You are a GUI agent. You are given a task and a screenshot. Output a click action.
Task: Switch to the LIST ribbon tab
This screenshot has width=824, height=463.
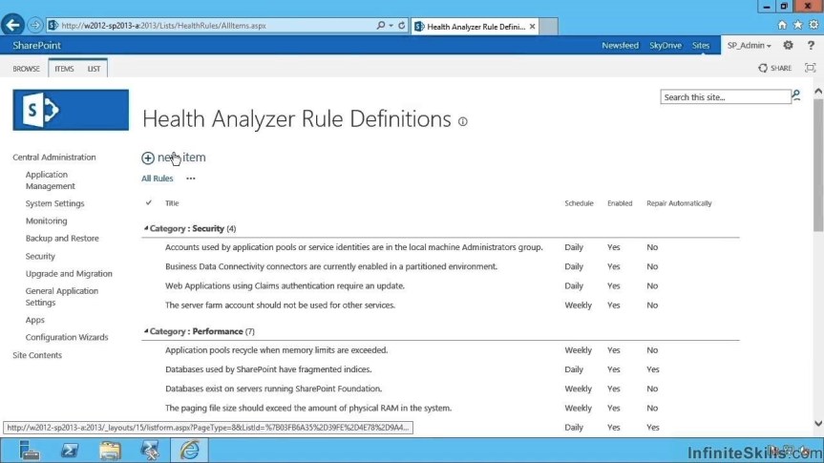95,69
